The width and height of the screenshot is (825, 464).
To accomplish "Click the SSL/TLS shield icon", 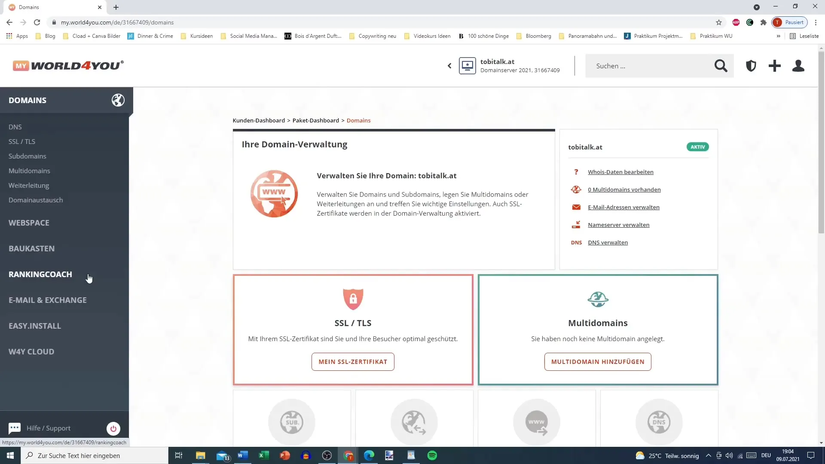I will (x=353, y=299).
